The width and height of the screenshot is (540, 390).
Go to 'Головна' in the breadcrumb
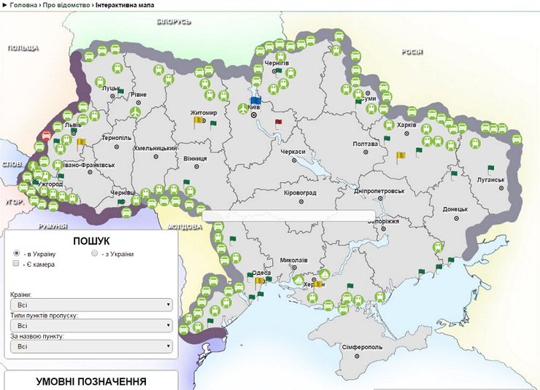[x=23, y=5]
